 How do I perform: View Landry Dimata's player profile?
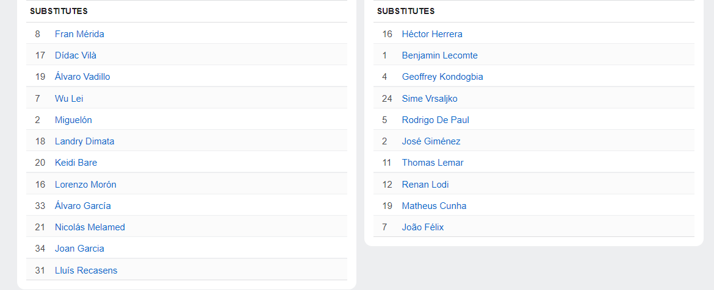coord(84,141)
